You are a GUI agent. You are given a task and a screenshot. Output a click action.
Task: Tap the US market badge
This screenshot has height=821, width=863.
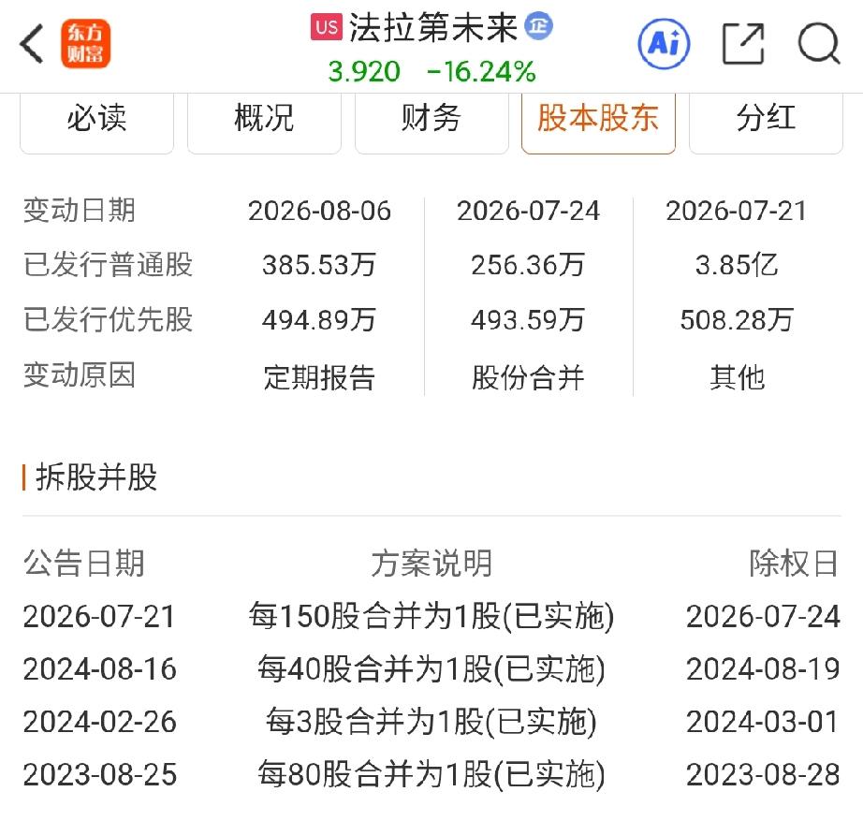(x=327, y=27)
